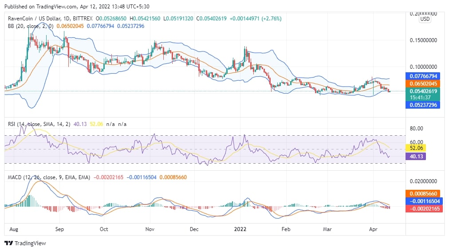Image resolution: width=449 pixels, height=251 pixels.
Task: Click the red histogram -0.00202165 value tag
Action: (x=424, y=208)
